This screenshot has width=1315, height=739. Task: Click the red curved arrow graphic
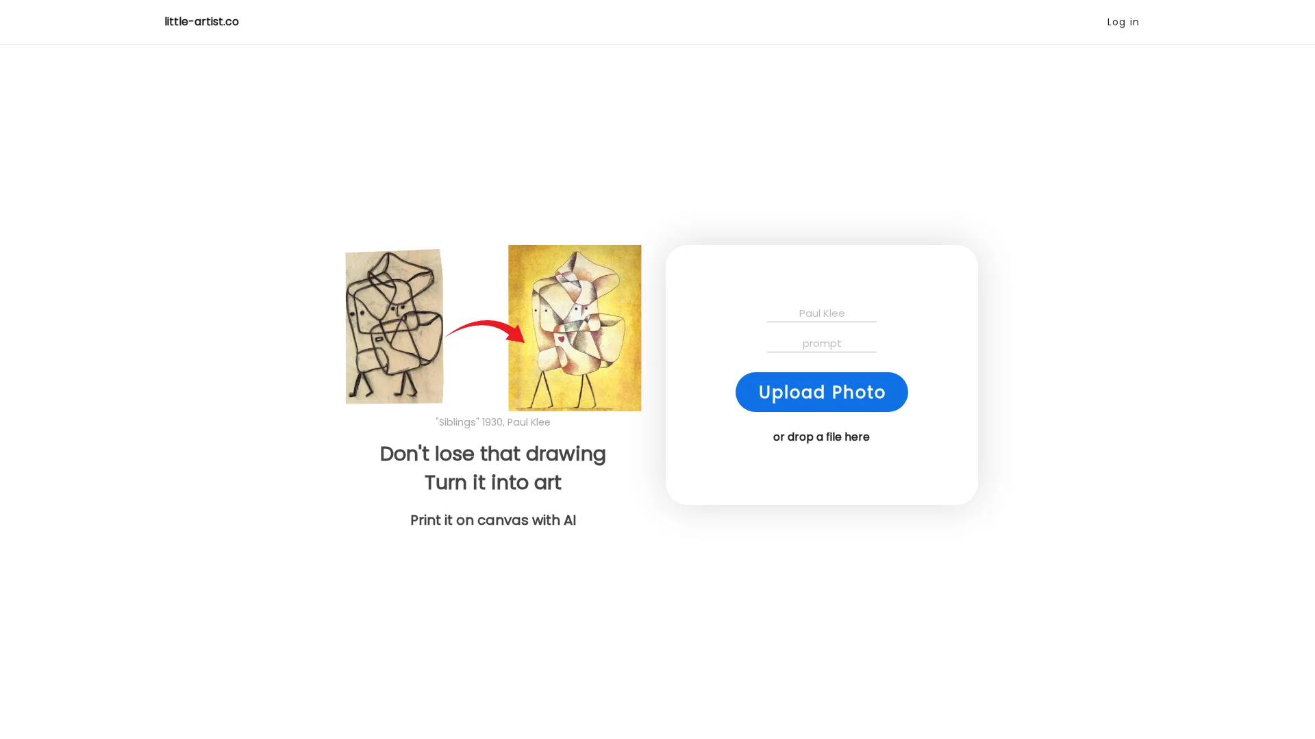[485, 330]
